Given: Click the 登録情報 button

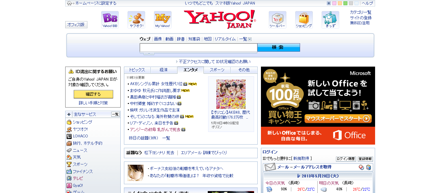Looking at the screenshot, I should coord(365,159).
